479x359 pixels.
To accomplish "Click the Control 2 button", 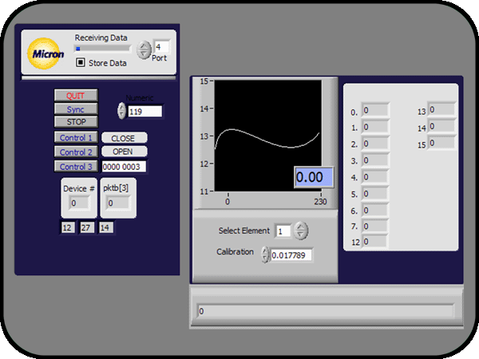I will tap(76, 152).
